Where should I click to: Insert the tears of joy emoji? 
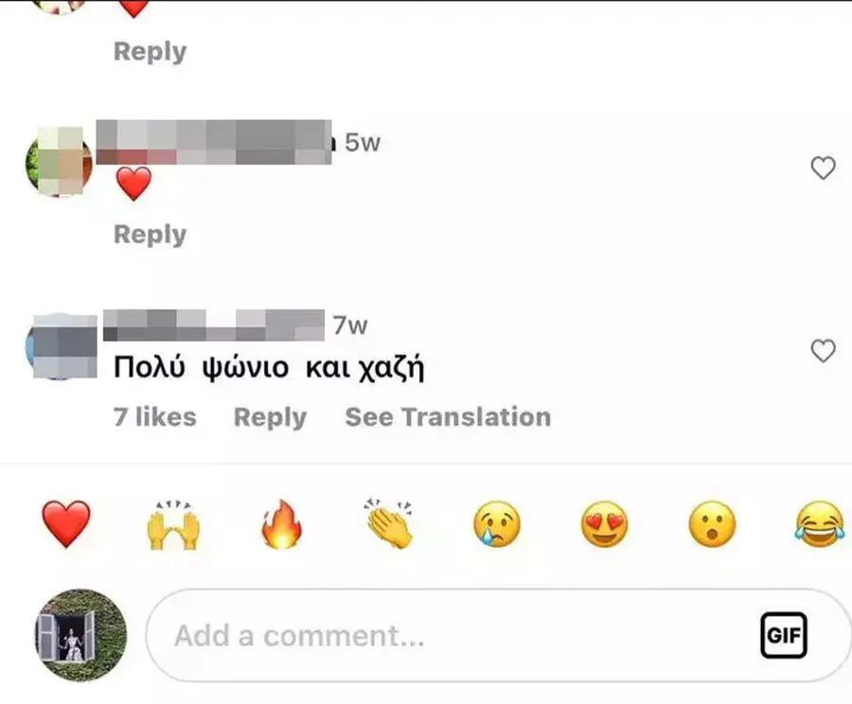[x=820, y=524]
